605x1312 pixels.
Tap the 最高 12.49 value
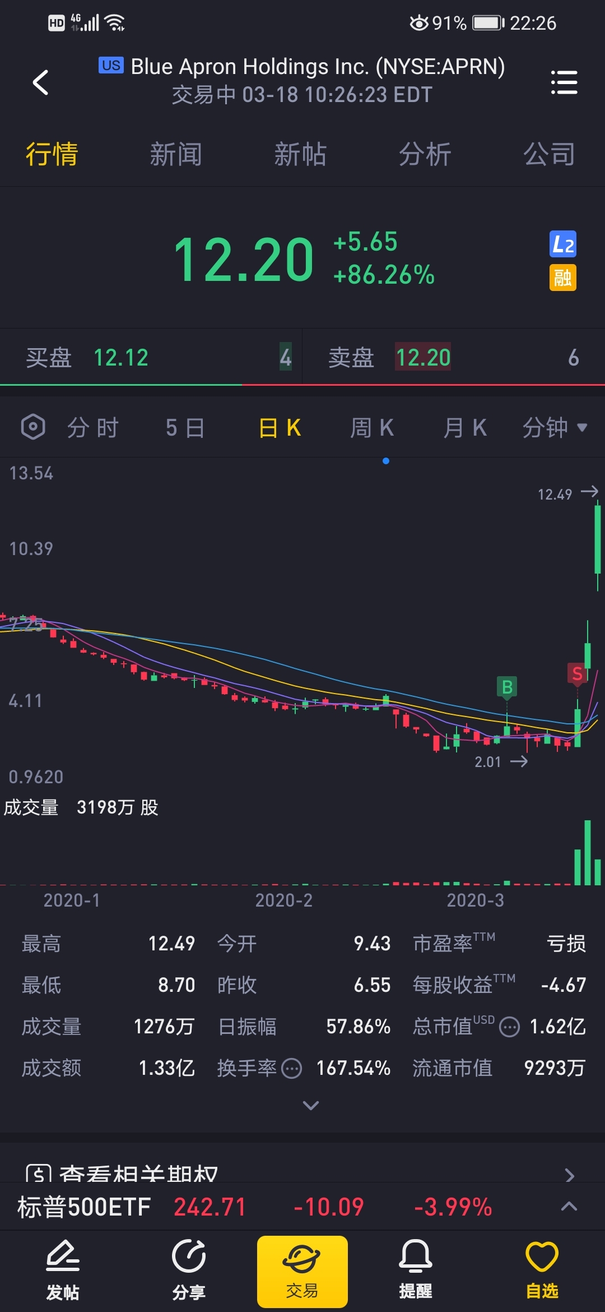171,944
